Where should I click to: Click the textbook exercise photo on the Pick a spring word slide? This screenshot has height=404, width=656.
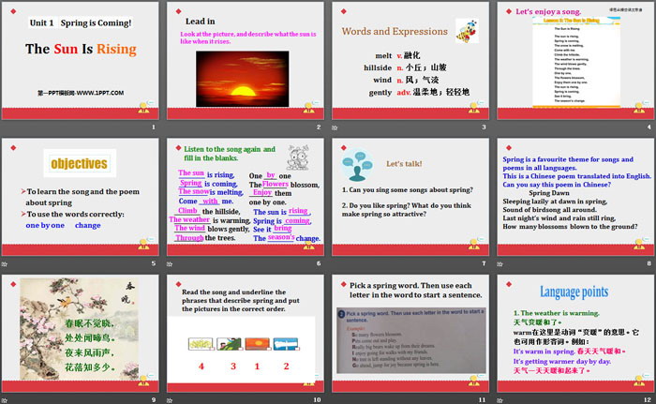pos(408,352)
